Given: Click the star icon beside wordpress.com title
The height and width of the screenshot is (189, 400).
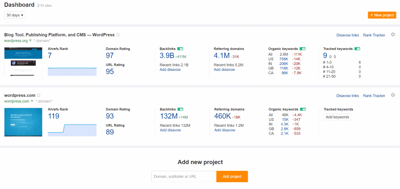Looking at the screenshot, I should [x=39, y=95].
